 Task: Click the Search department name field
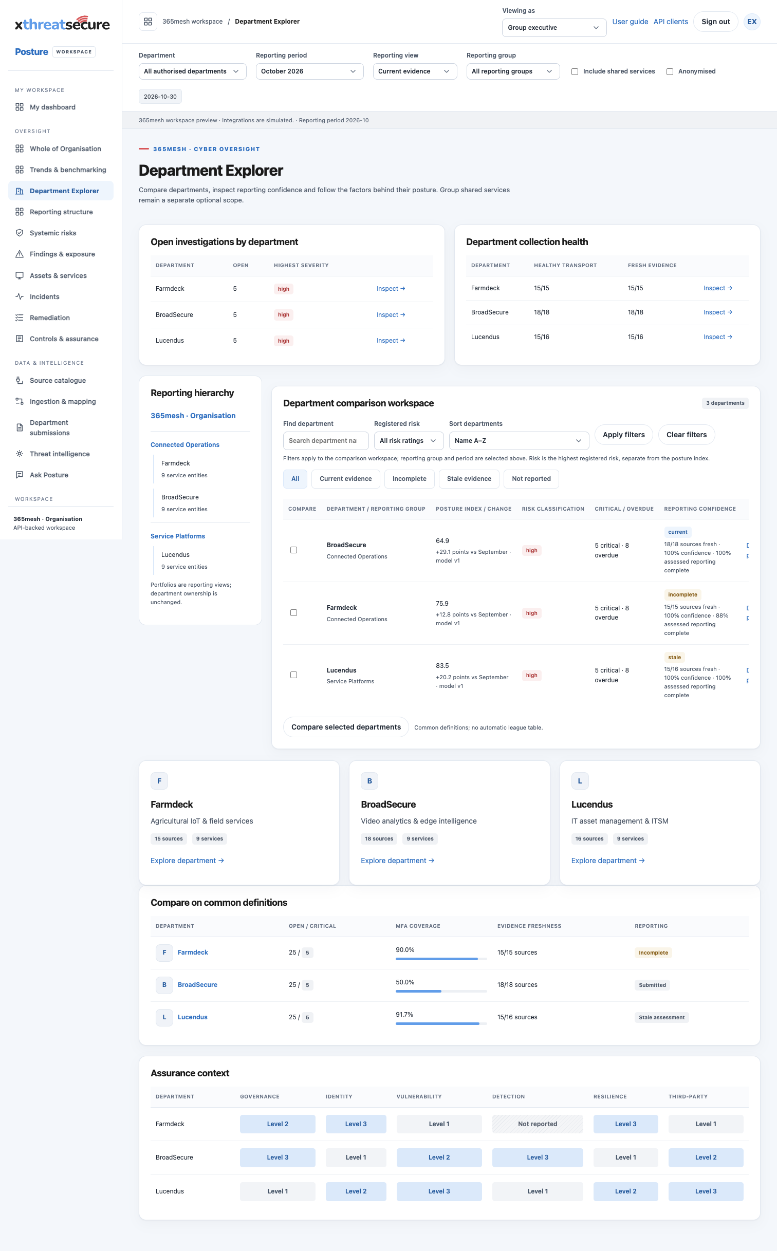click(x=326, y=441)
